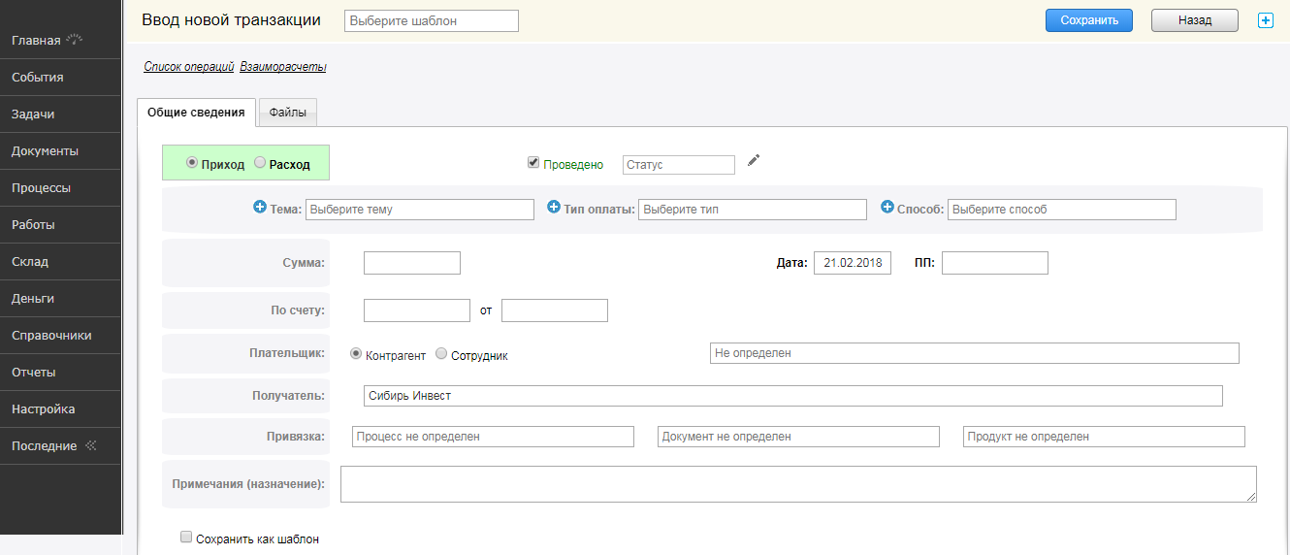Click the arrows icon next to Последние
The image size is (1290, 555).
coord(91,445)
